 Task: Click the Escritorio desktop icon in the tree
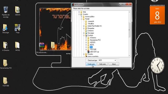pos(86,36)
